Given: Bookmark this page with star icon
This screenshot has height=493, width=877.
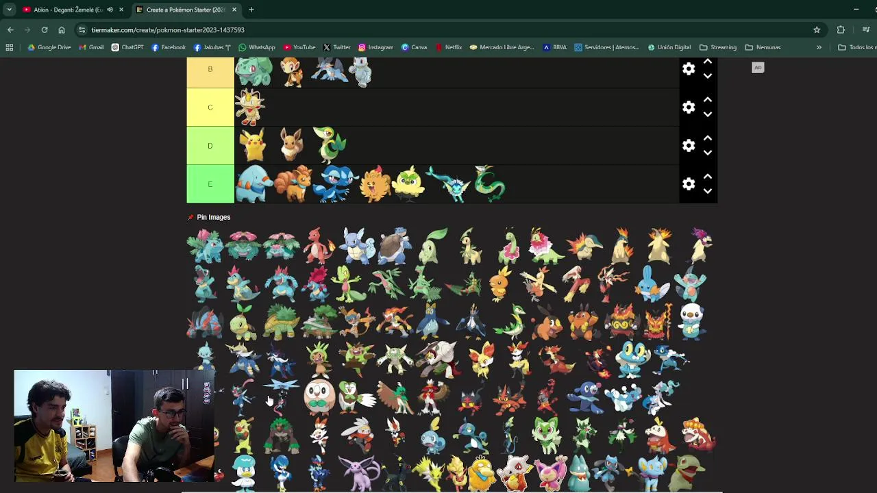Looking at the screenshot, I should click(x=817, y=30).
